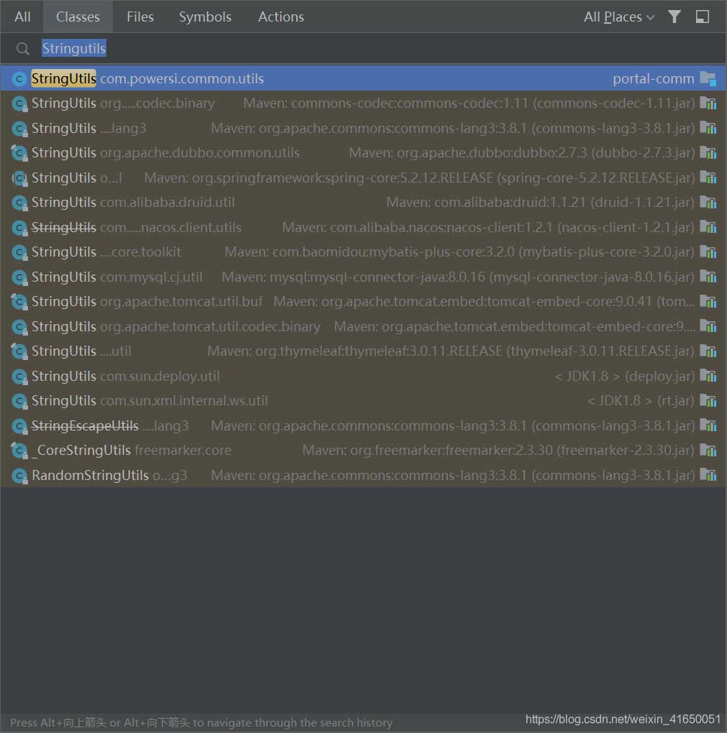Click library icon on the rt.jar row
This screenshot has width=727, height=733.
tap(708, 401)
